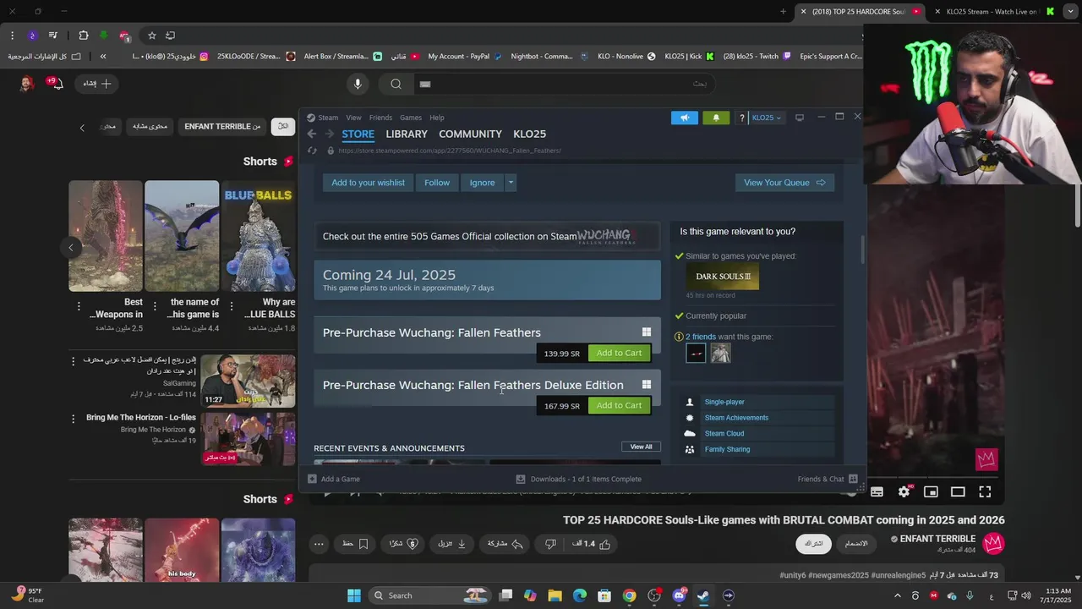Open Steam notifications bell icon
The height and width of the screenshot is (609, 1082).
coord(716,118)
